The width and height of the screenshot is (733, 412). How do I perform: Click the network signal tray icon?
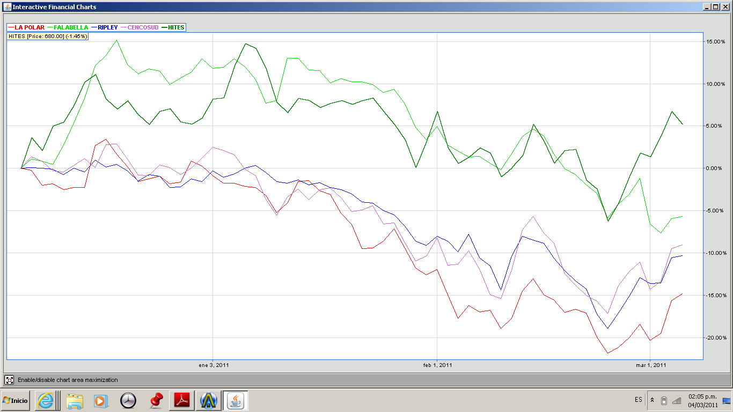coord(677,401)
